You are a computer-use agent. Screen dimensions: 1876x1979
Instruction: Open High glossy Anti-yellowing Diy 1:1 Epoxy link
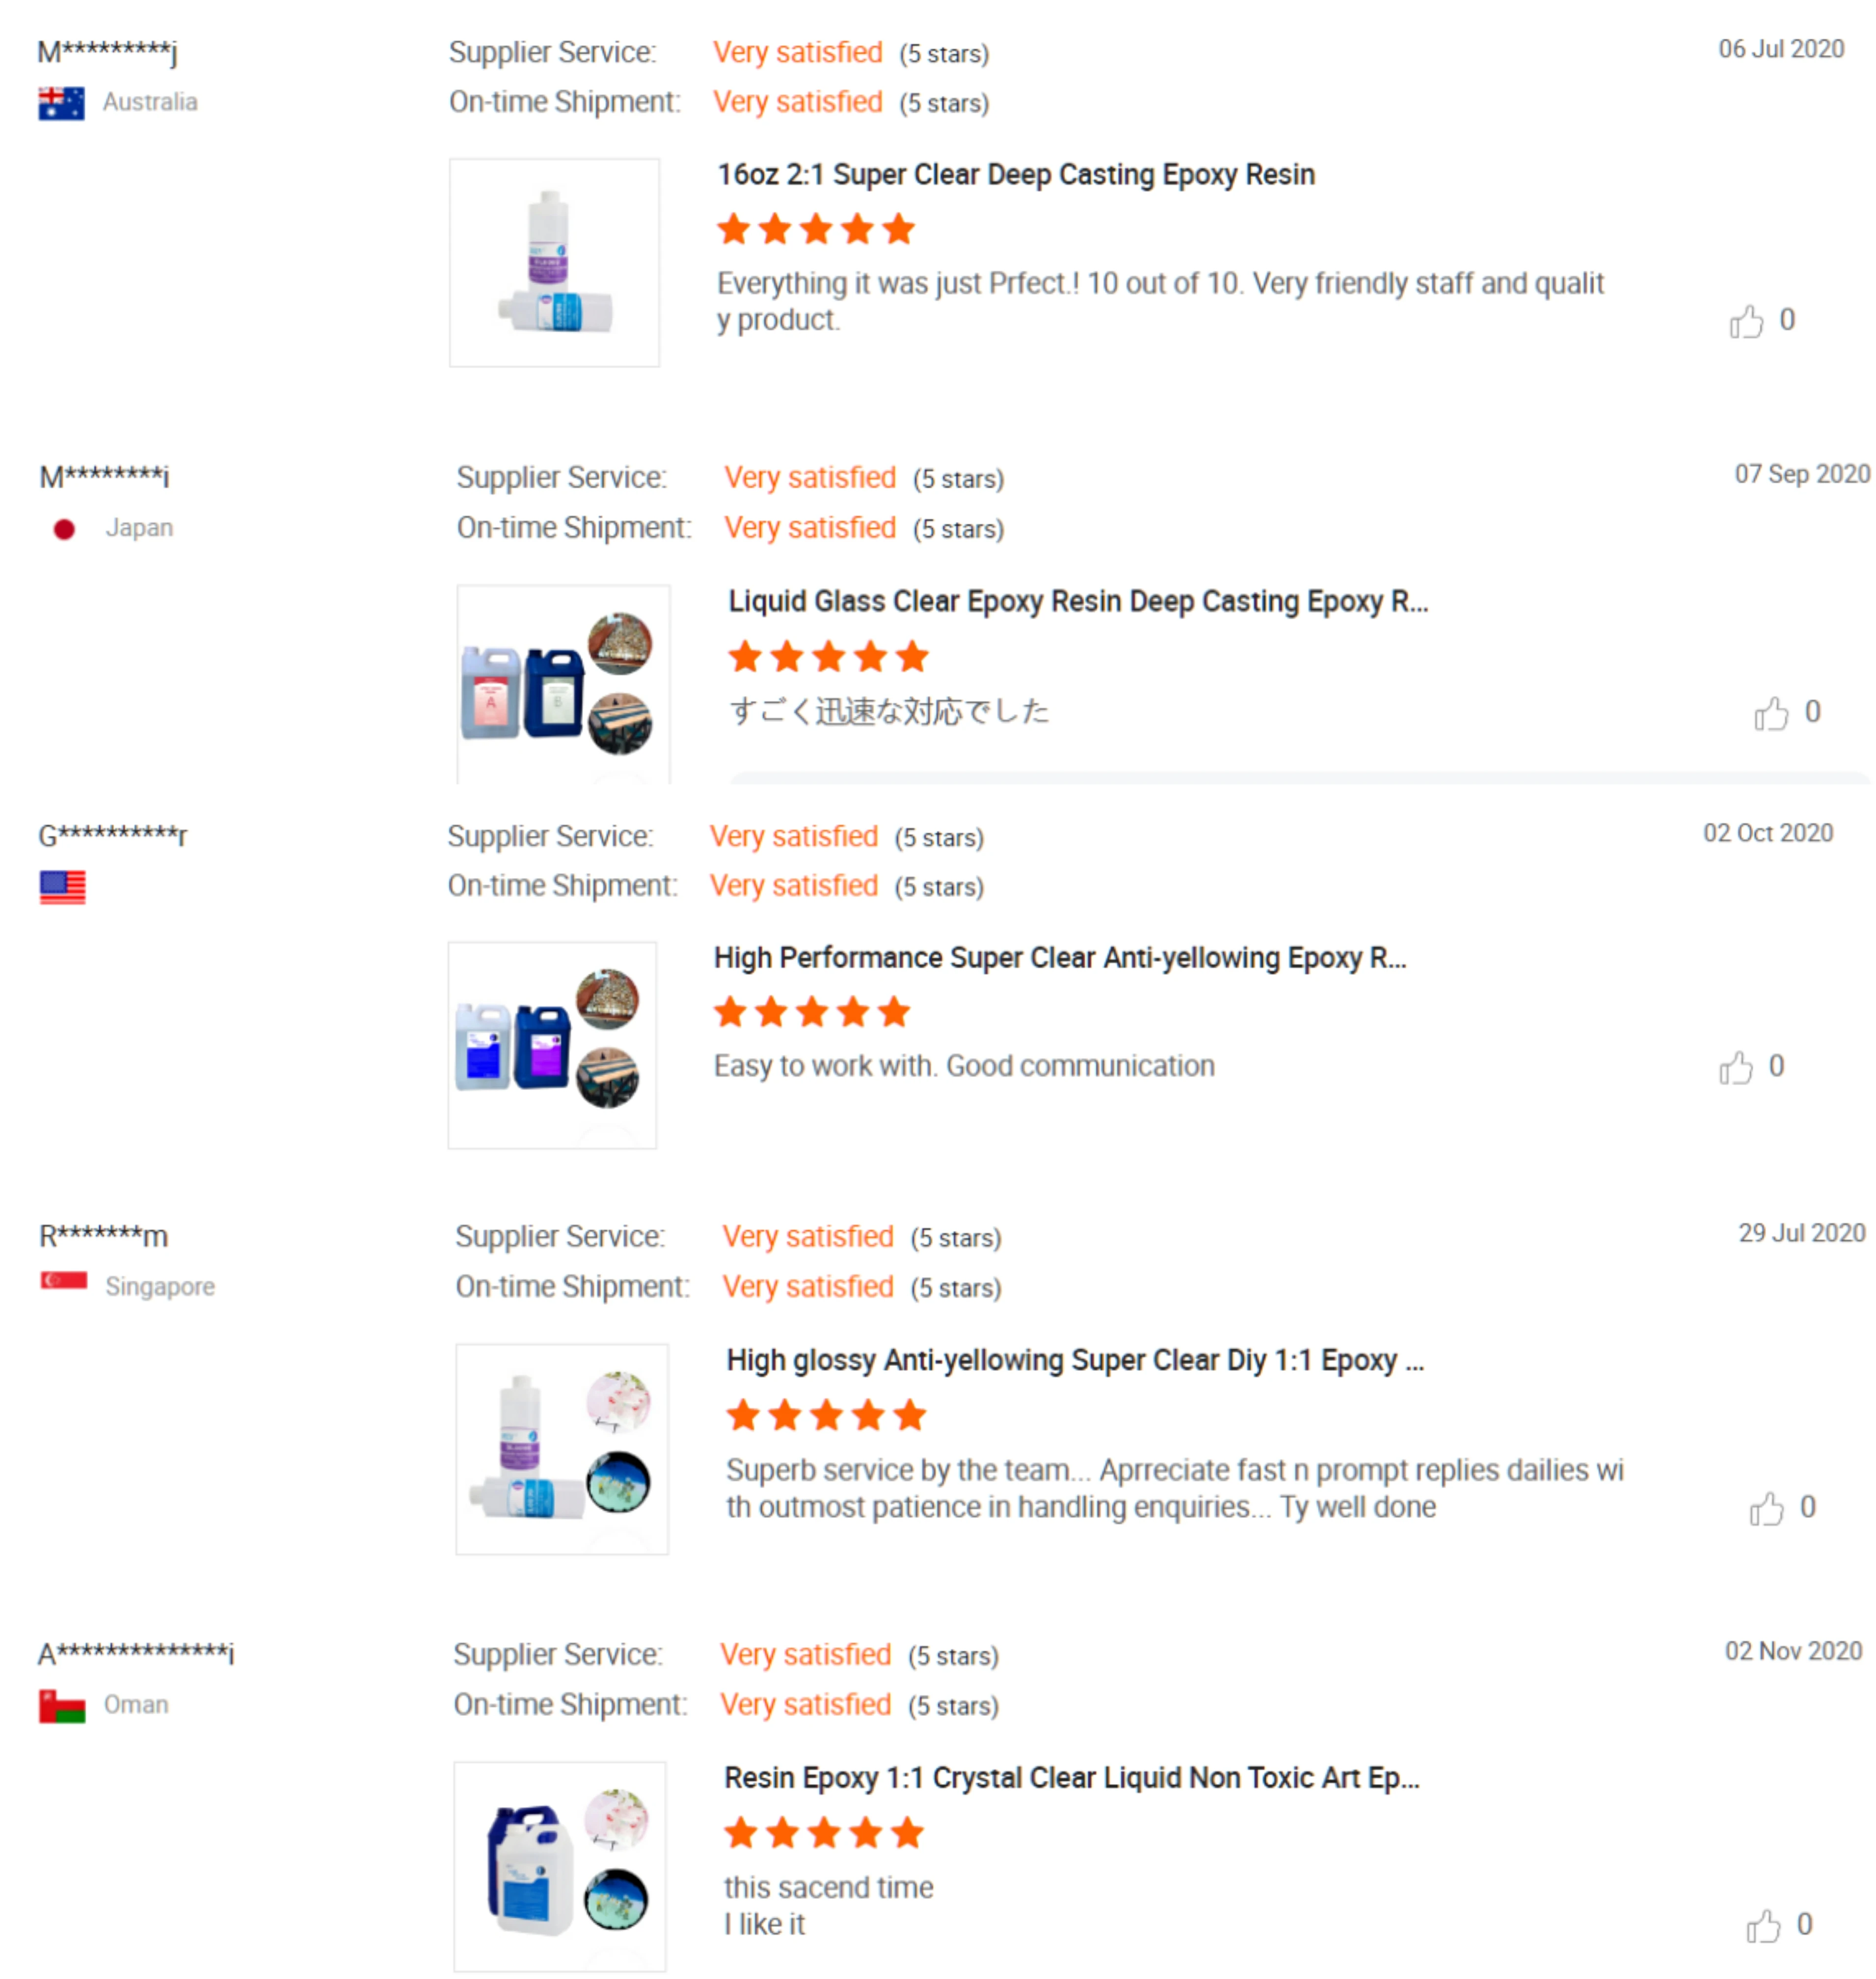1074,1361
